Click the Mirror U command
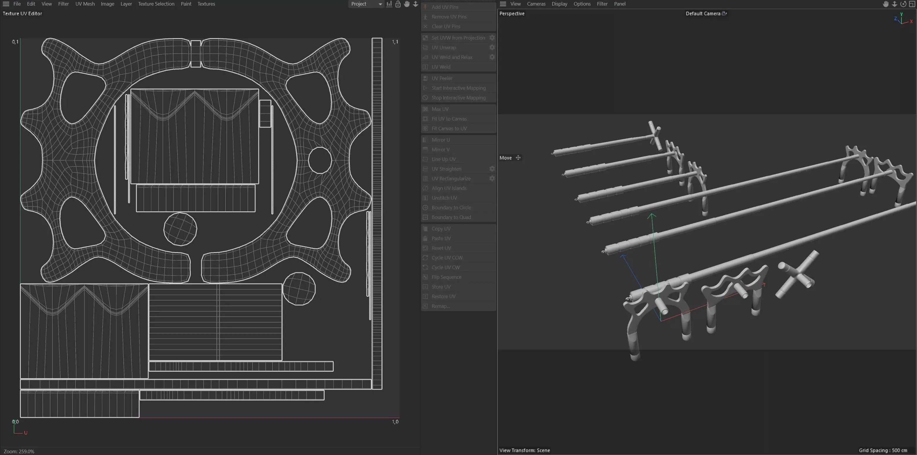The height and width of the screenshot is (455, 917). click(440, 140)
